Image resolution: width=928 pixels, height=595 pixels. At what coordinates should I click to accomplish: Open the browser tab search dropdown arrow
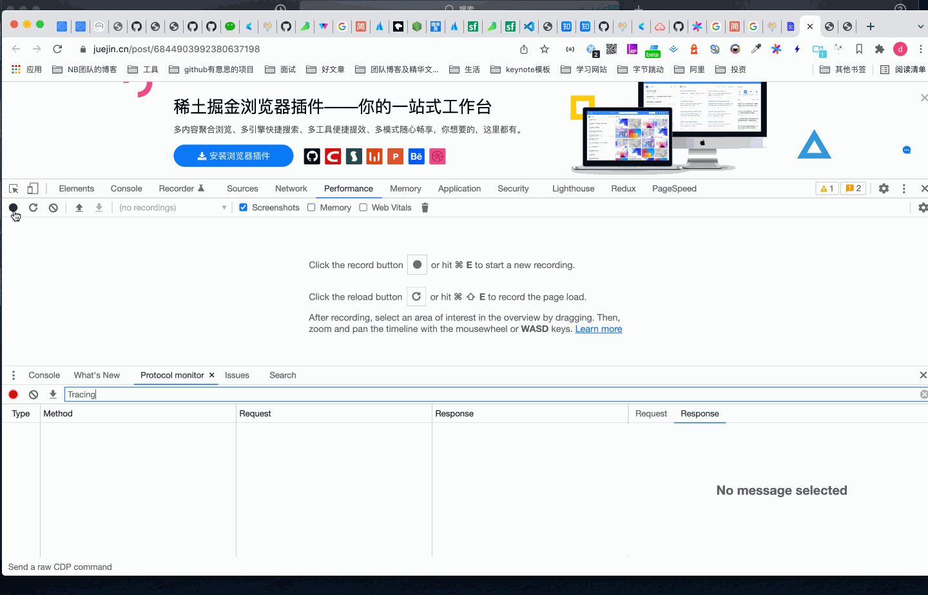click(x=920, y=26)
